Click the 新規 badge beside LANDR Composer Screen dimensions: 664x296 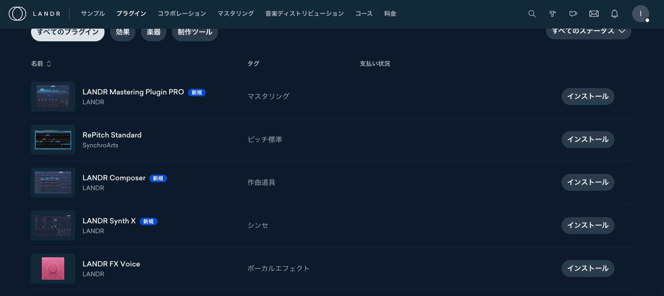[158, 179]
